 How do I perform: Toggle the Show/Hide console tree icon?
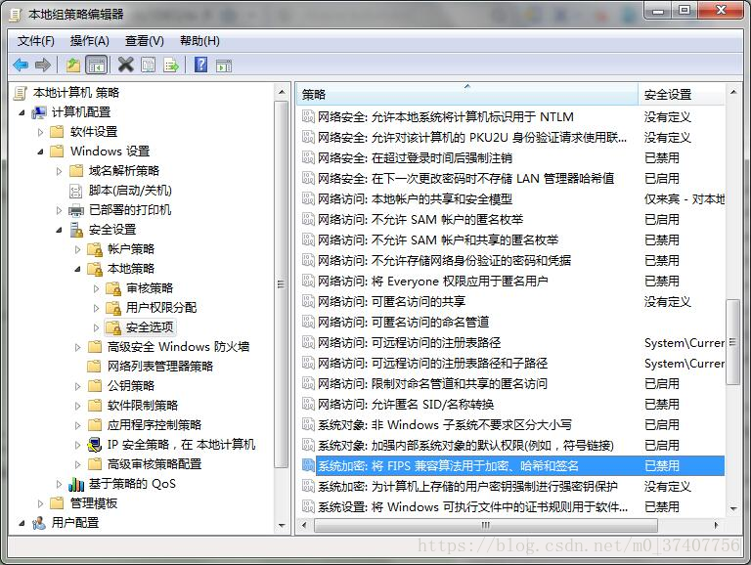(x=96, y=65)
